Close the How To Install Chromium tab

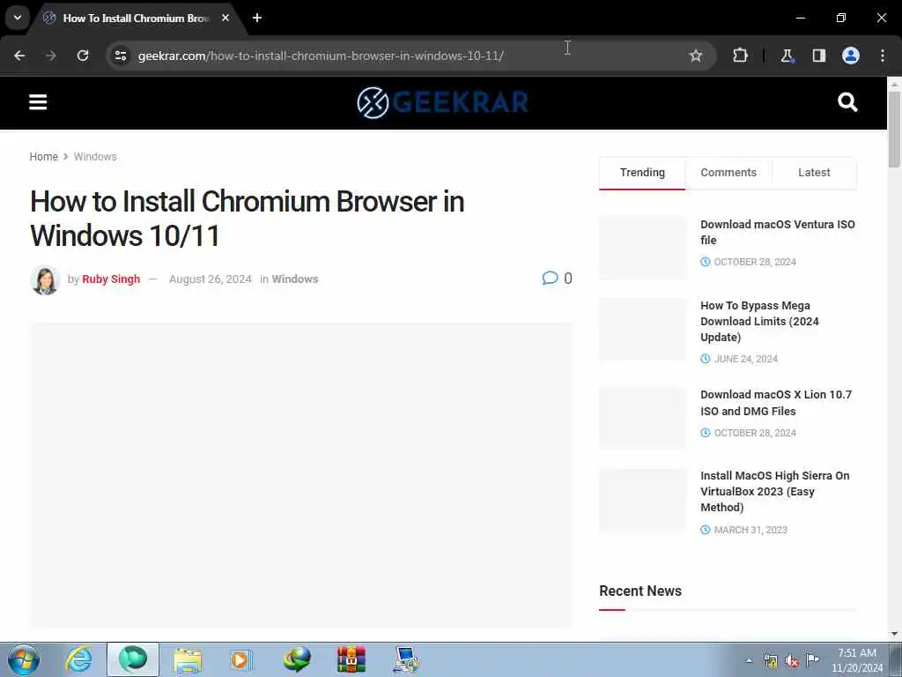click(225, 18)
